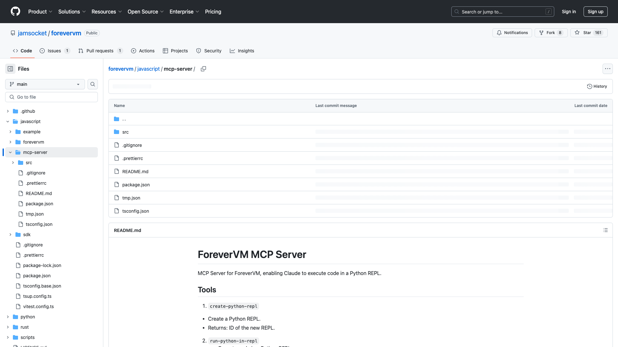This screenshot has width=618, height=347.
Task: Click the repository book icon
Action: 13,33
